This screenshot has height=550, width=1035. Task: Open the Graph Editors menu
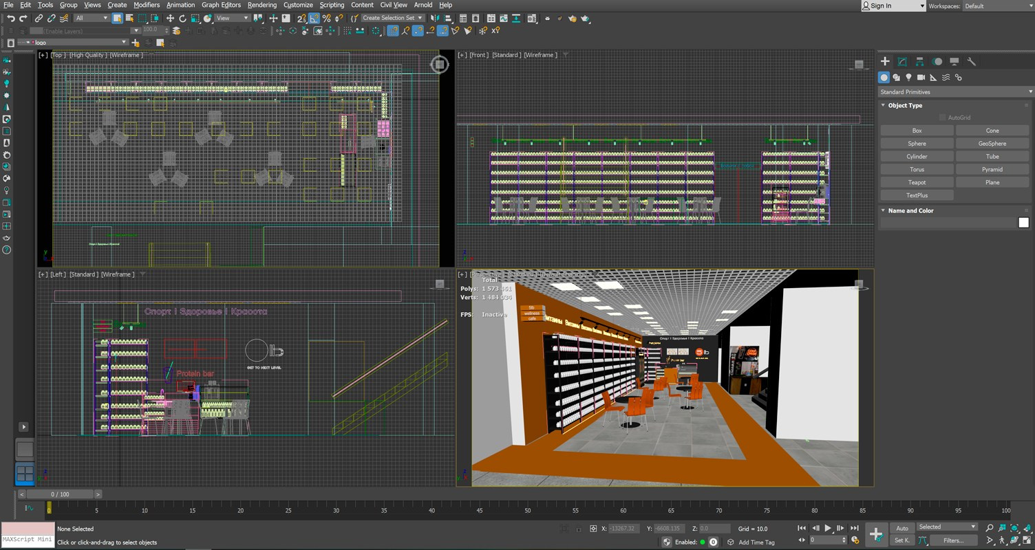click(x=221, y=5)
